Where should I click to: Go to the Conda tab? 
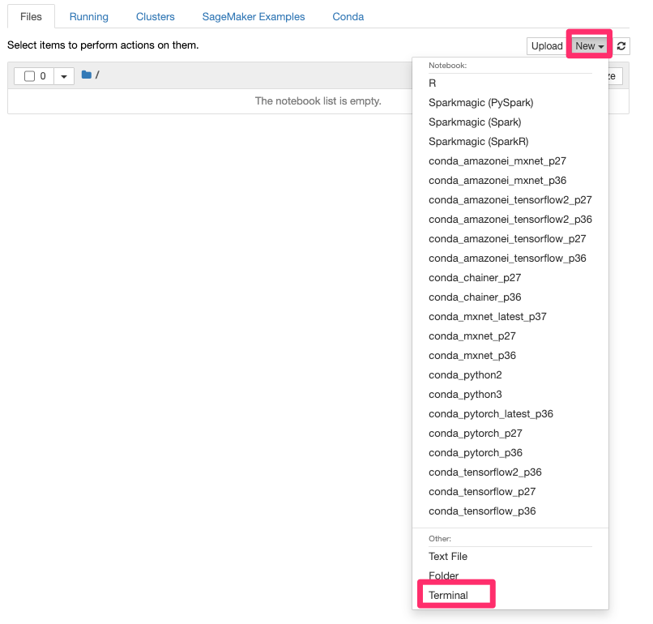(x=348, y=17)
